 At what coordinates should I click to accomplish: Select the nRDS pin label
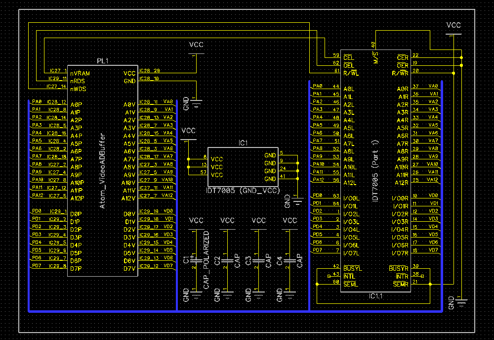click(x=78, y=81)
